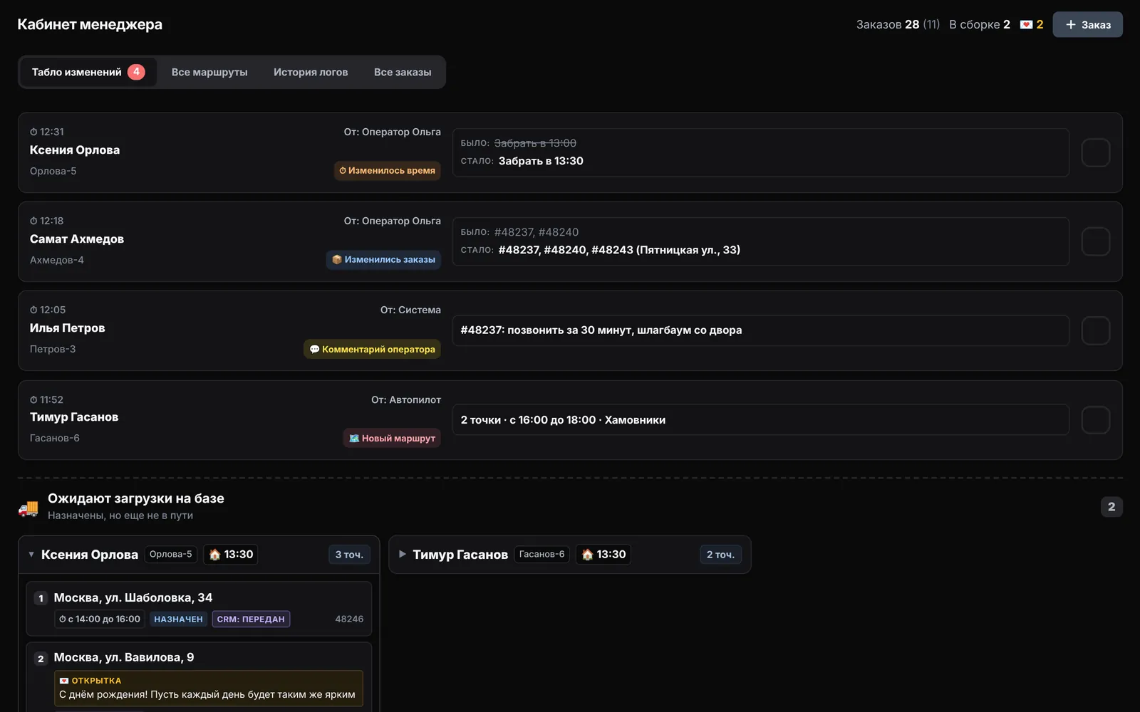The image size is (1140, 712).
Task: Collapse the Ксения Орлова route card
Action: pos(31,554)
